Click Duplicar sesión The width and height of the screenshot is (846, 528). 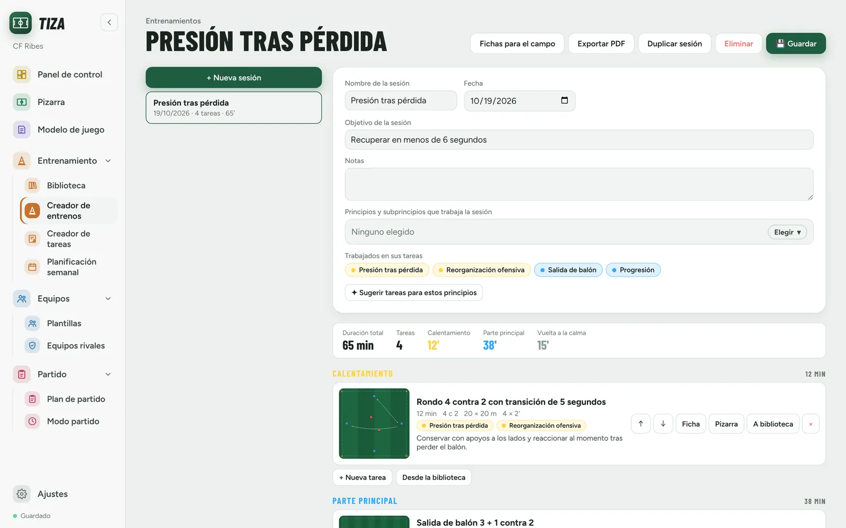675,44
